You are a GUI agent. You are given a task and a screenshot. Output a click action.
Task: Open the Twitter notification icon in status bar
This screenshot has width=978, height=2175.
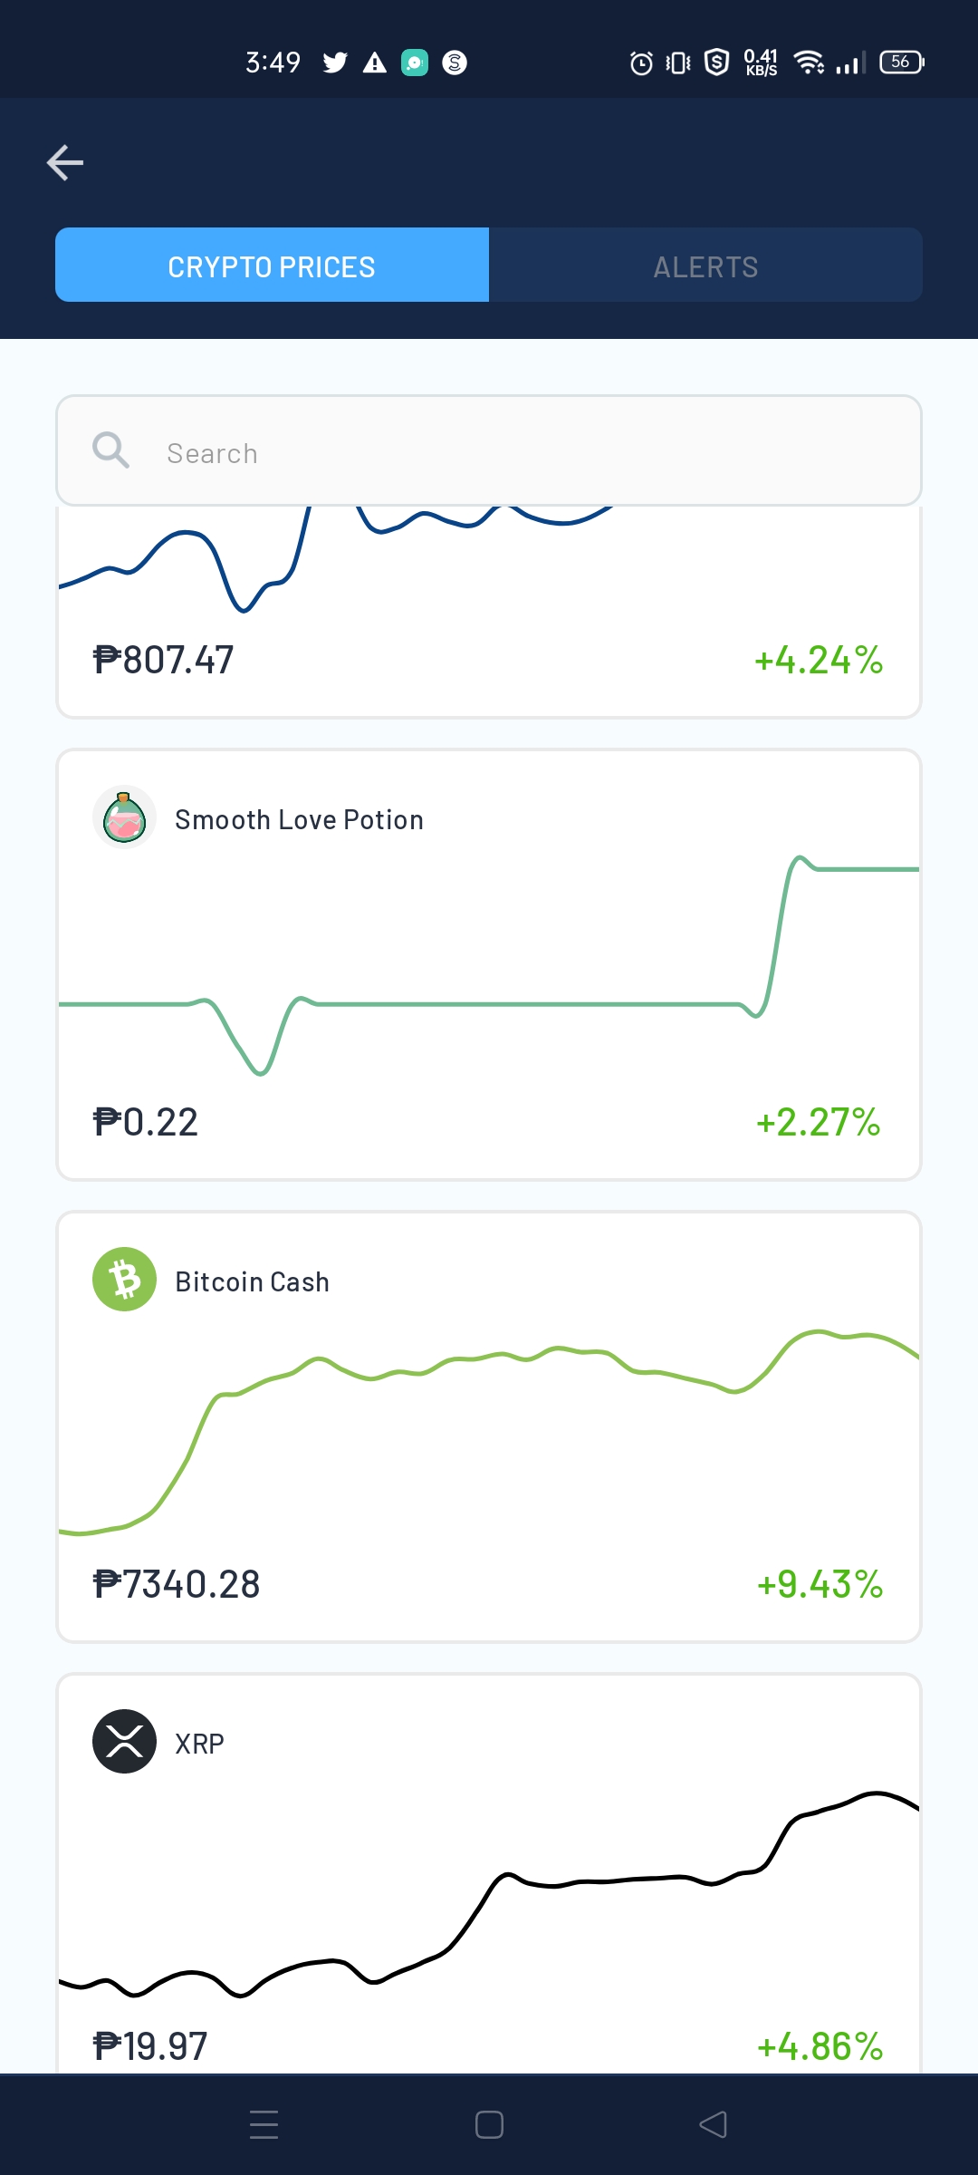click(x=335, y=63)
